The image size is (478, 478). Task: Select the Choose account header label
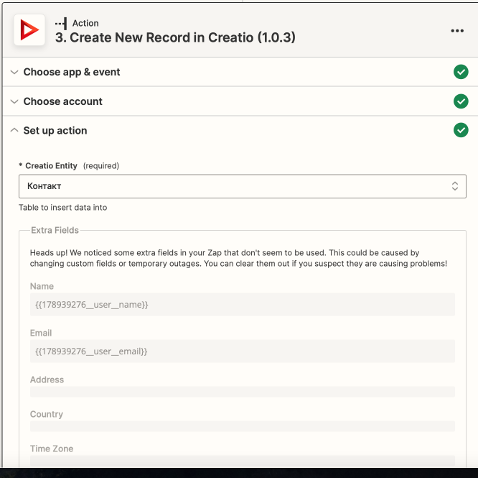[x=63, y=101]
